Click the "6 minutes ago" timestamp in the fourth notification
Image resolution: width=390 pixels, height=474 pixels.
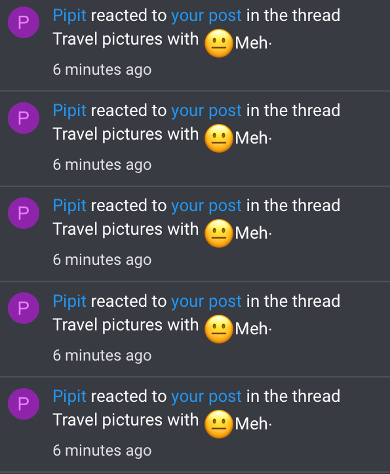(x=102, y=356)
